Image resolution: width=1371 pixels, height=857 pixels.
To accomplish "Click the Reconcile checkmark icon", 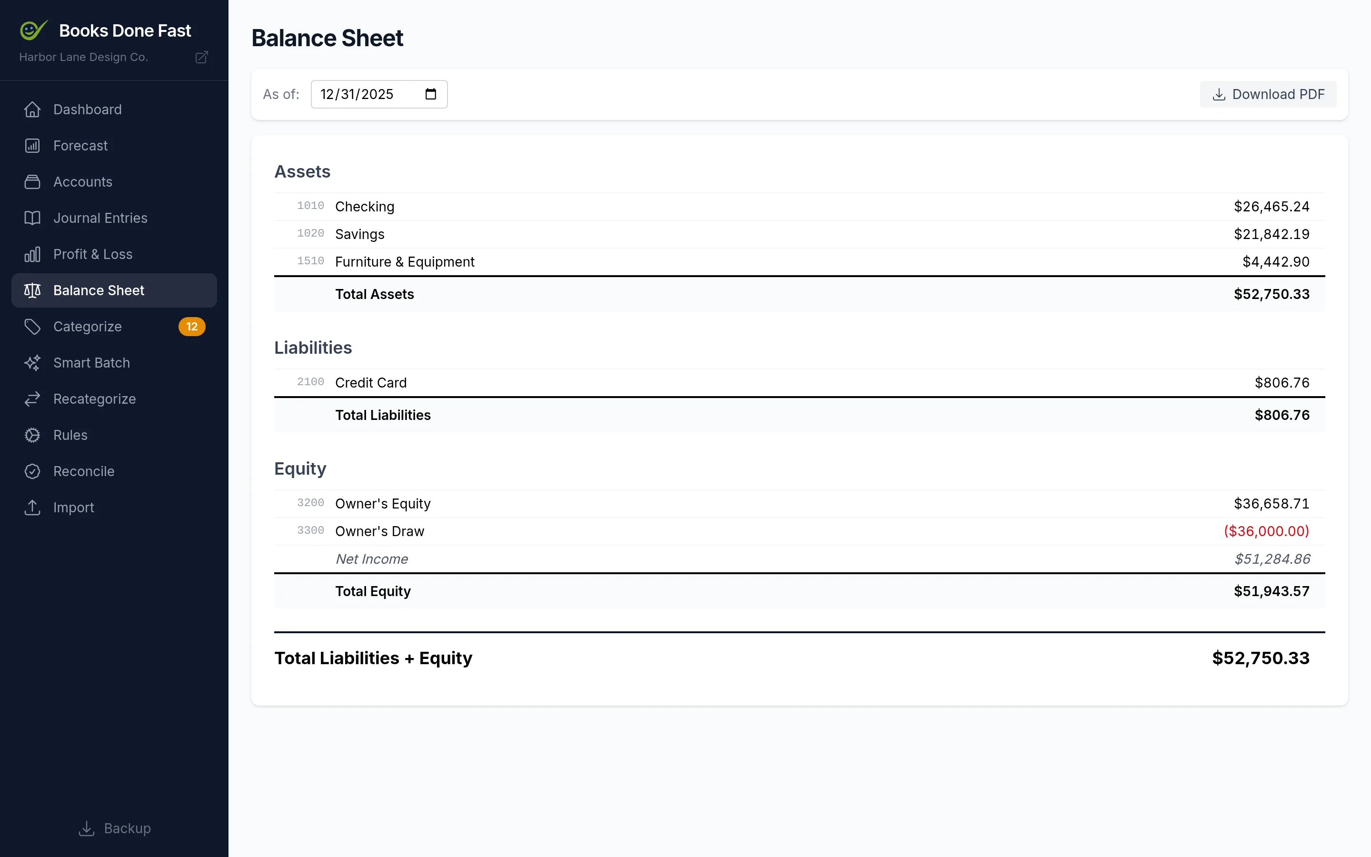I will click(x=32, y=472).
